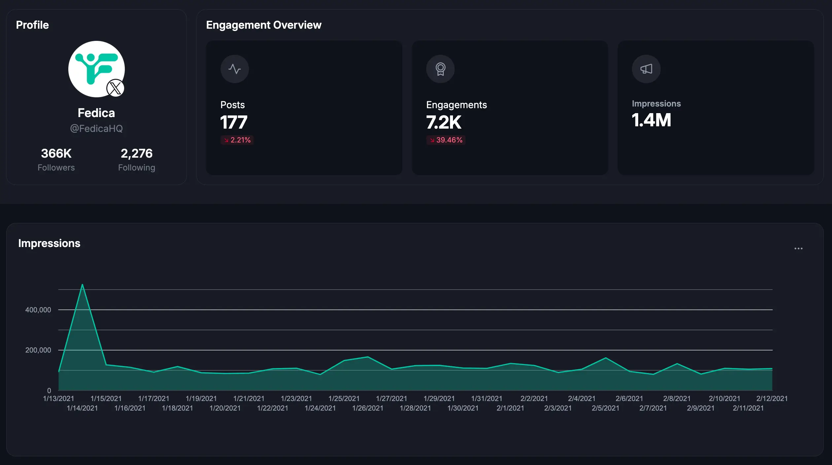This screenshot has width=832, height=465.
Task: Click the Fedica profile name
Action: (96, 113)
